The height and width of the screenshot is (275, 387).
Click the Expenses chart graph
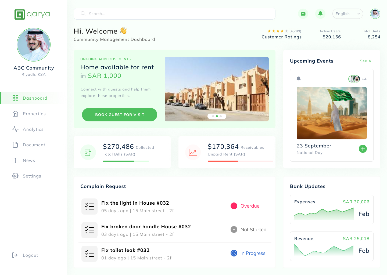pyautogui.click(x=324, y=214)
